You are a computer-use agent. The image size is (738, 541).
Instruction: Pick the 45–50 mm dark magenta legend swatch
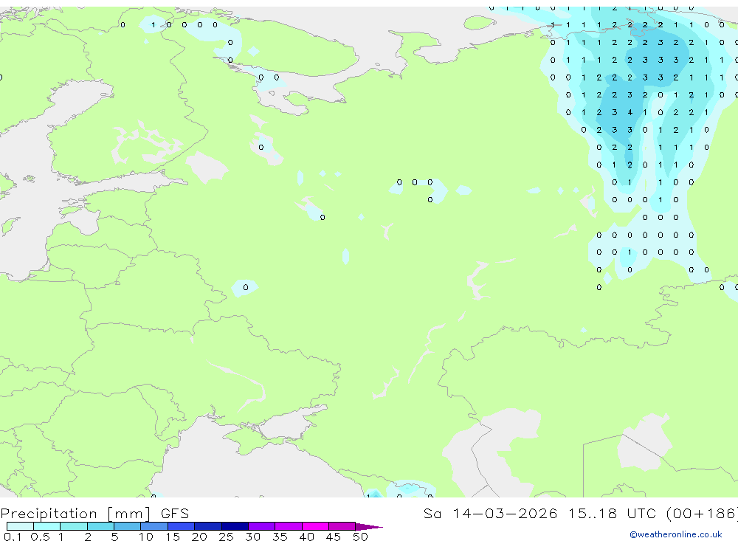pyautogui.click(x=342, y=526)
